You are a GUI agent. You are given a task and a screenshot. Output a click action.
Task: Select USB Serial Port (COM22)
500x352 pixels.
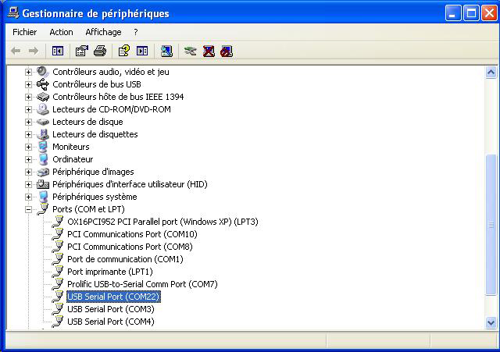coord(113,297)
